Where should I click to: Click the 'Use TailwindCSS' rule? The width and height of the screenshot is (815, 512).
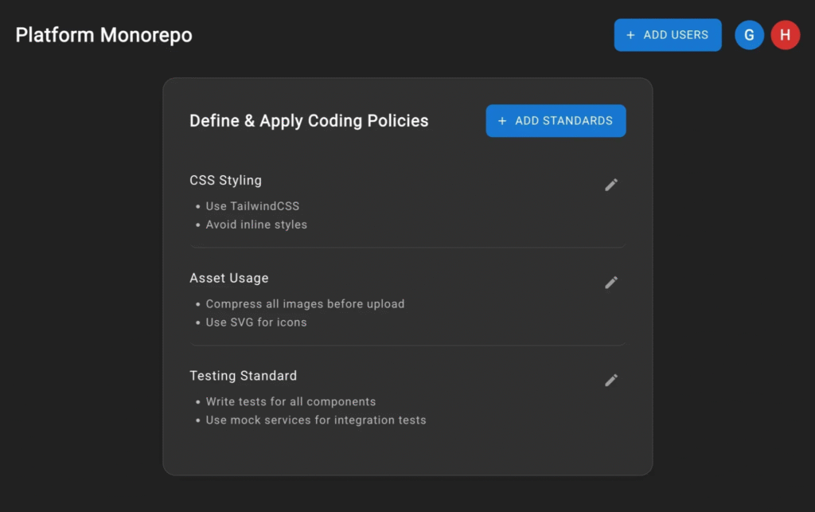click(252, 206)
